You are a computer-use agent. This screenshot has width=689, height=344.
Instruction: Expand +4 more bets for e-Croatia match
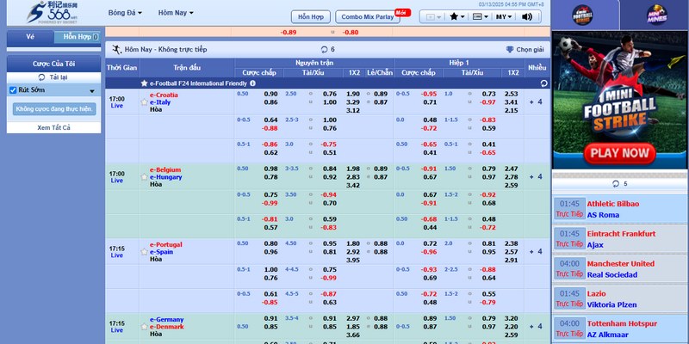click(537, 102)
